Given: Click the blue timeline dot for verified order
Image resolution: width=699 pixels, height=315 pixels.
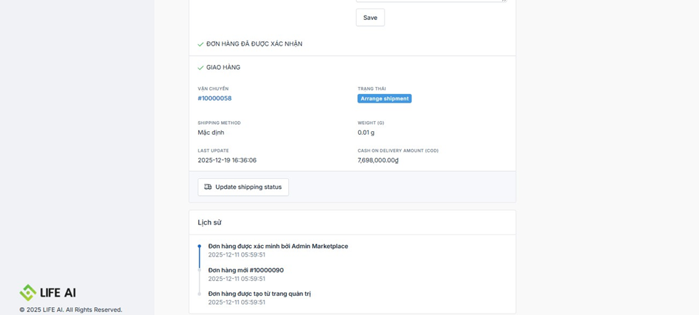Looking at the screenshot, I should (x=199, y=247).
